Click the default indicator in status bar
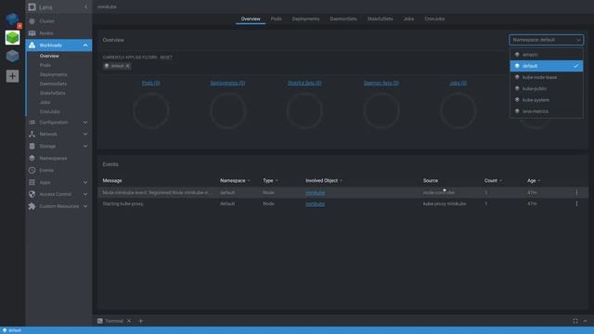This screenshot has height=334, width=594. pos(12,330)
